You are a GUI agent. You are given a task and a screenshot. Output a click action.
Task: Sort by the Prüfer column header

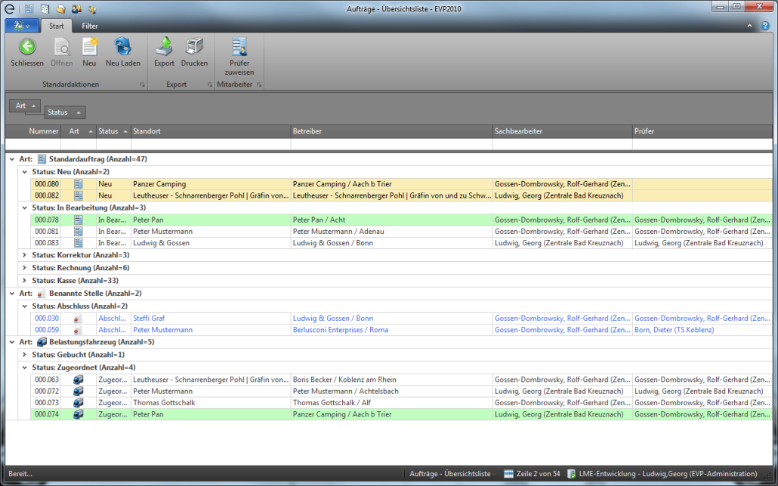pyautogui.click(x=702, y=131)
